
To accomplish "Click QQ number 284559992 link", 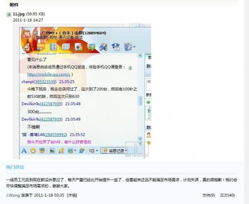I will 56,135.
